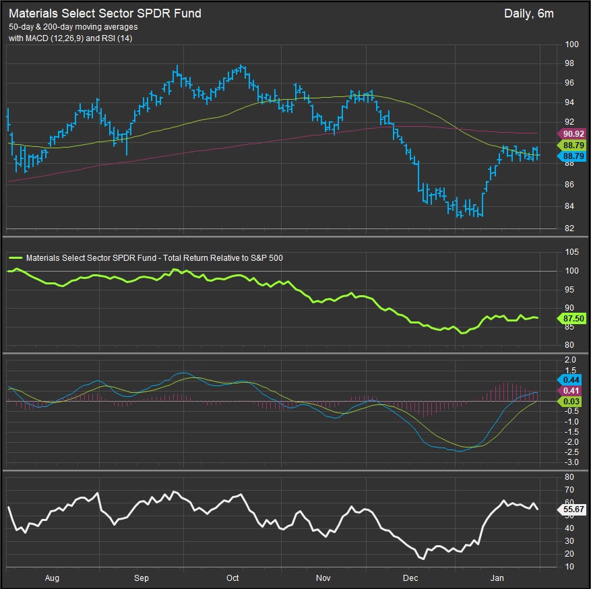Click the 98 price axis label
The image size is (591, 589).
[x=569, y=63]
